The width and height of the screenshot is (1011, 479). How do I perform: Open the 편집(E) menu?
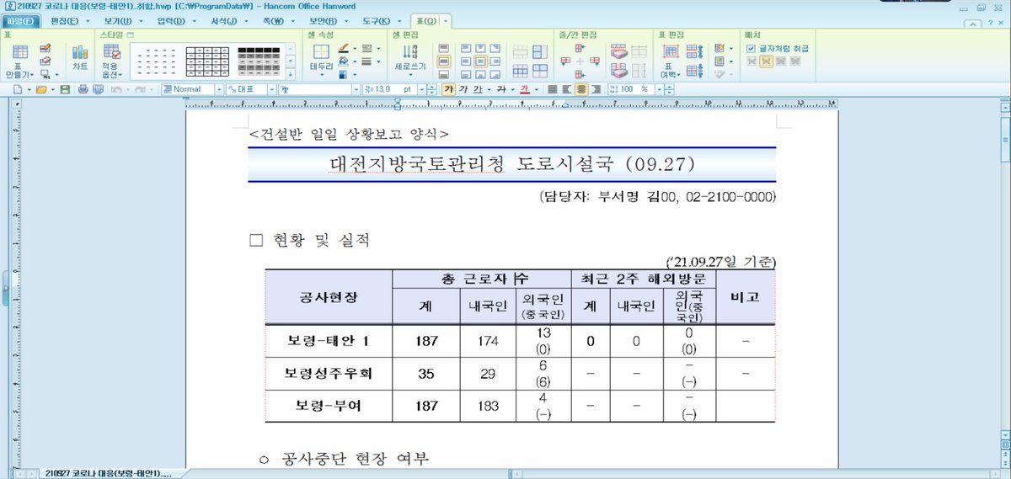[x=63, y=19]
